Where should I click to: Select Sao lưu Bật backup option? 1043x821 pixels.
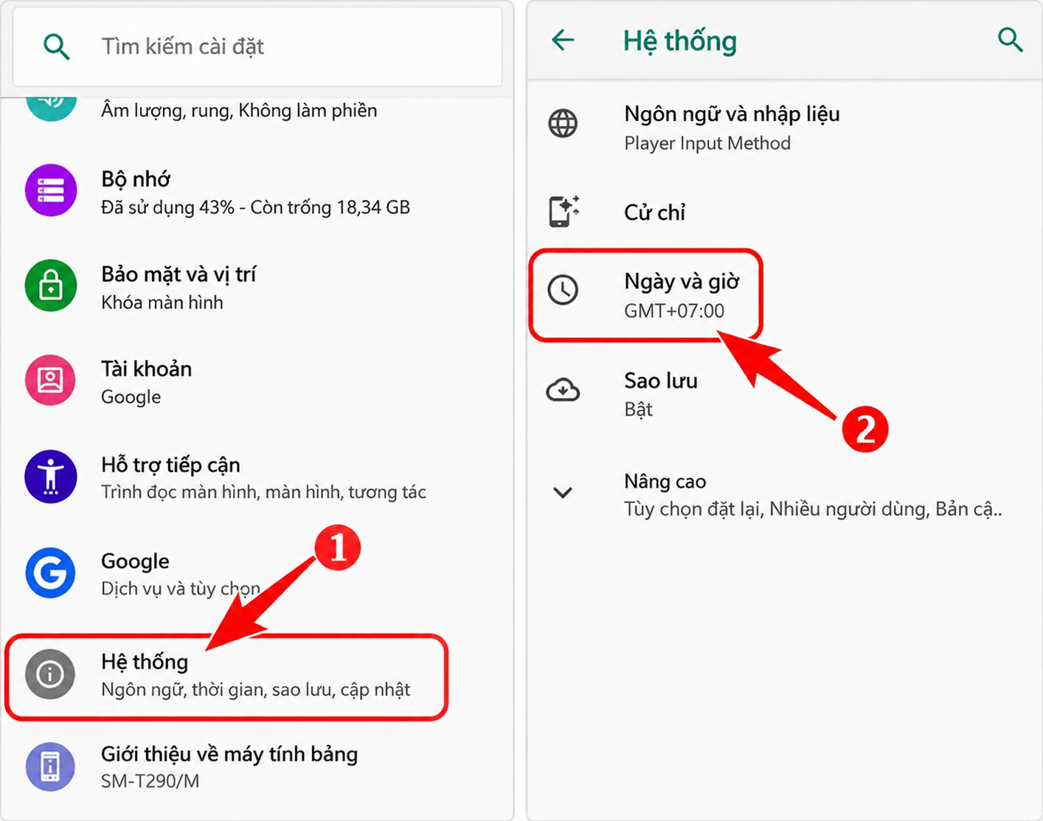(784, 394)
